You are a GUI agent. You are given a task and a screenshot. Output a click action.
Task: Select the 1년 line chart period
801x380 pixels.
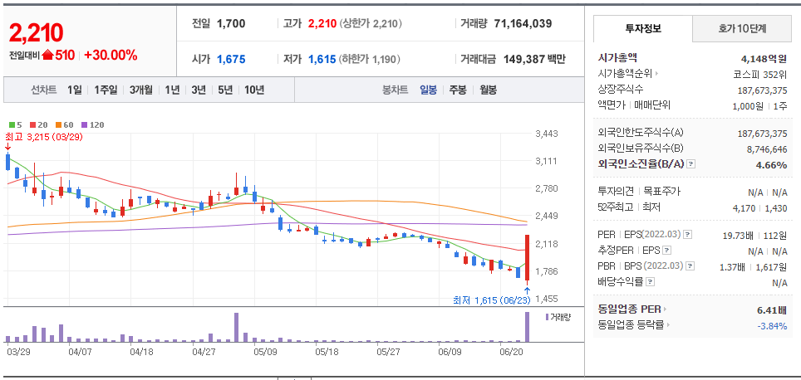(x=172, y=90)
